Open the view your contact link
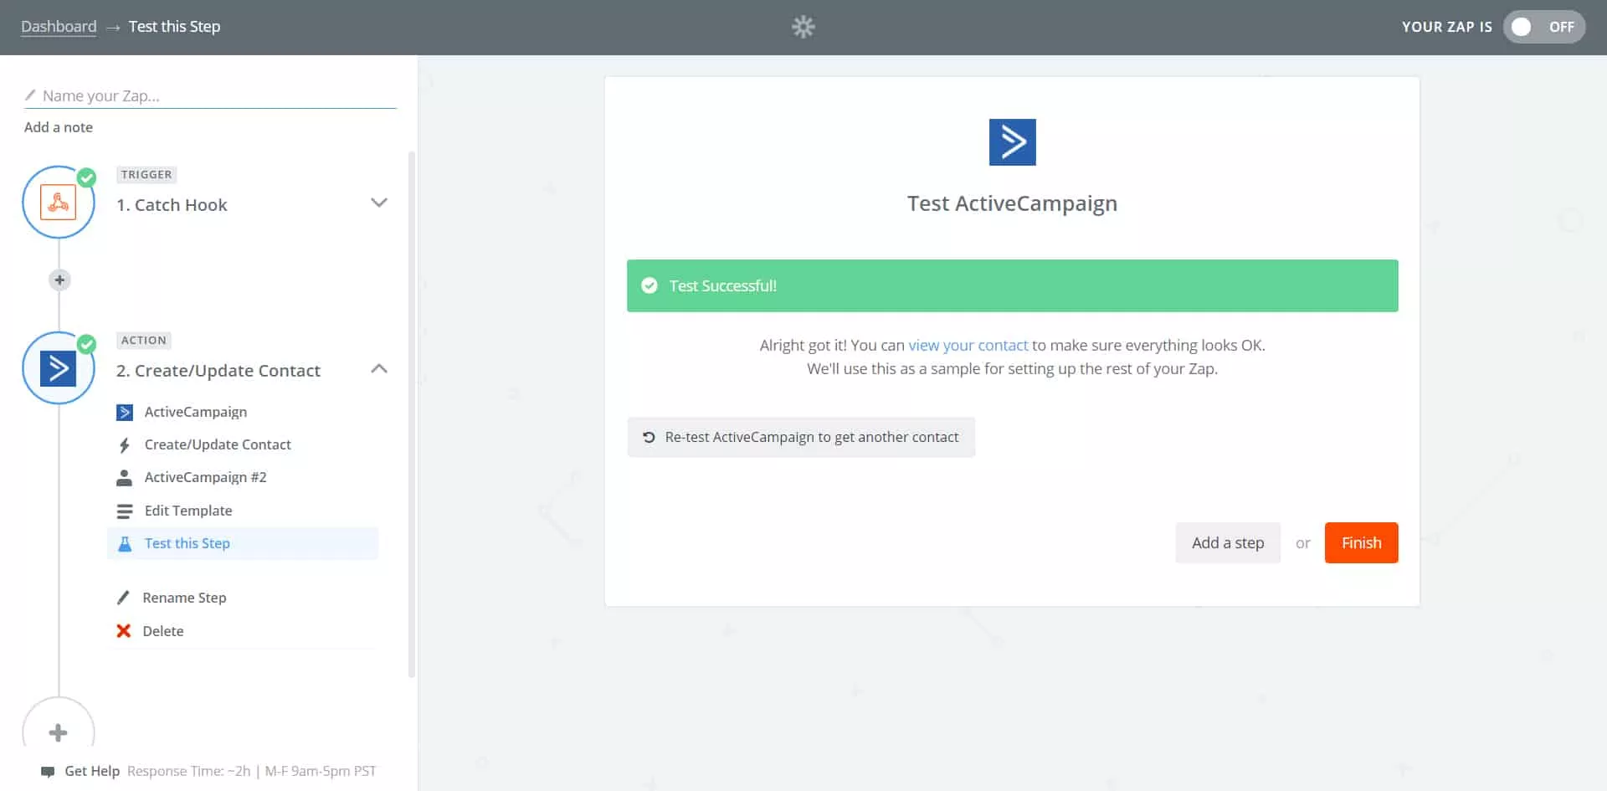The width and height of the screenshot is (1607, 791). coord(968,345)
